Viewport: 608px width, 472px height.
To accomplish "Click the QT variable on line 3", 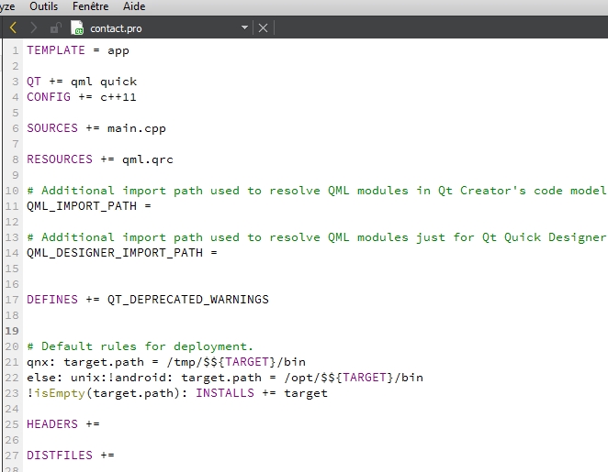I will [x=34, y=82].
